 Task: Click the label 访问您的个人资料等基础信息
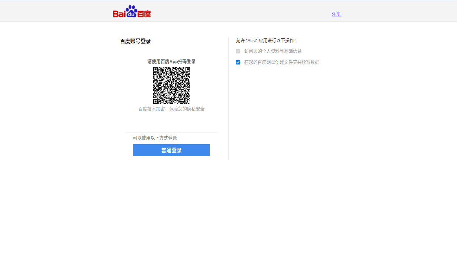point(273,51)
